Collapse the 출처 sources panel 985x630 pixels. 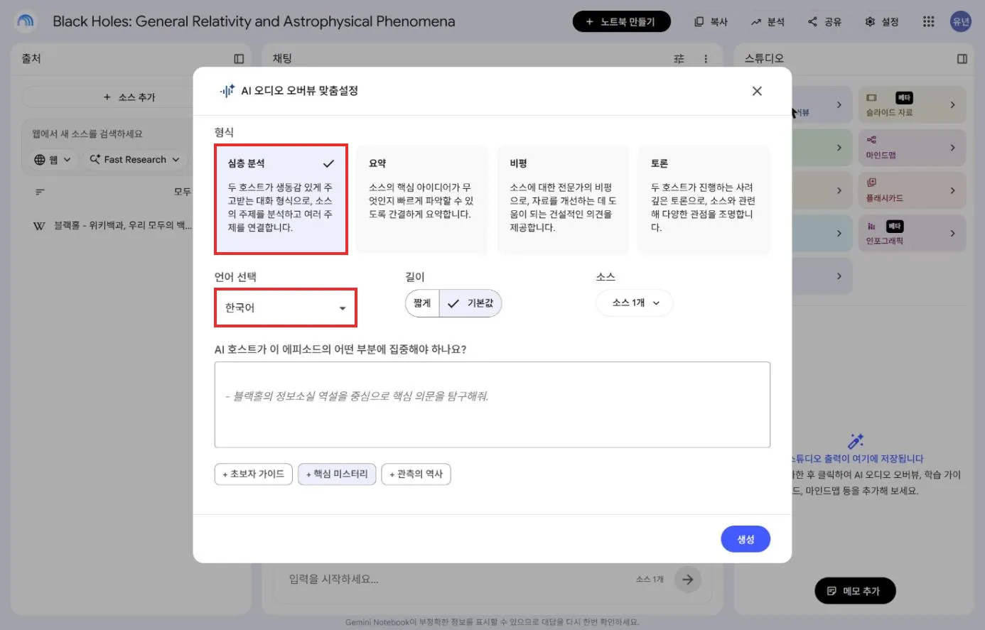coord(239,59)
